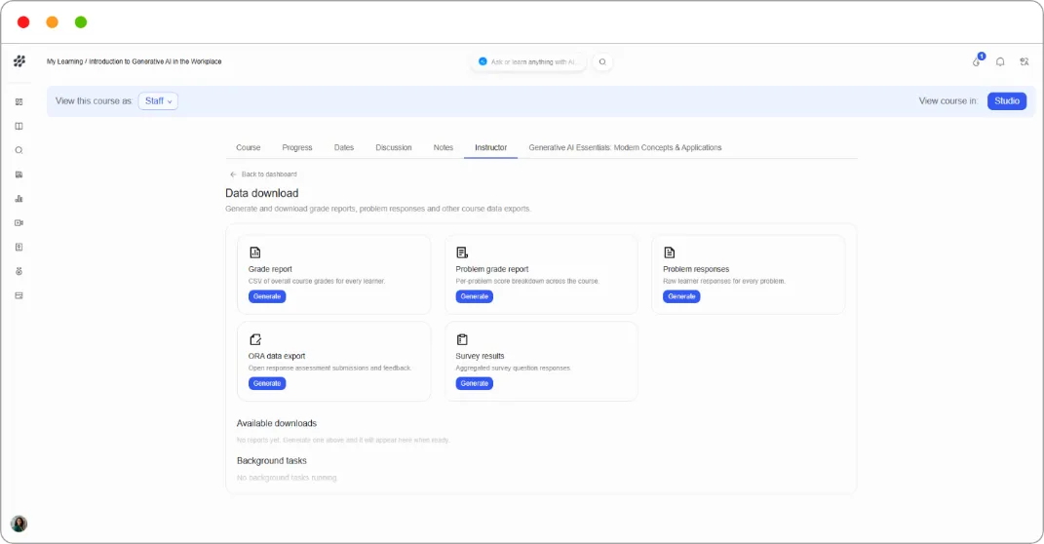Open the open-book icon in sidebar
The height and width of the screenshot is (544, 1044).
click(x=19, y=126)
